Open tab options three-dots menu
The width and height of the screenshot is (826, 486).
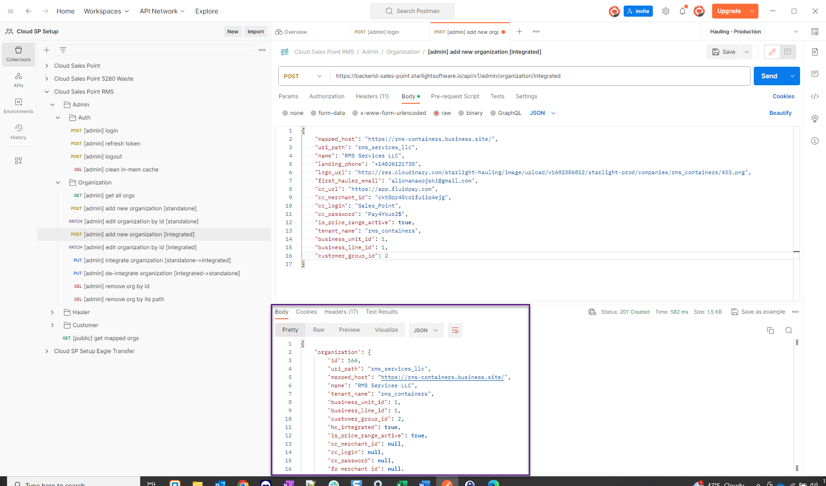click(536, 32)
